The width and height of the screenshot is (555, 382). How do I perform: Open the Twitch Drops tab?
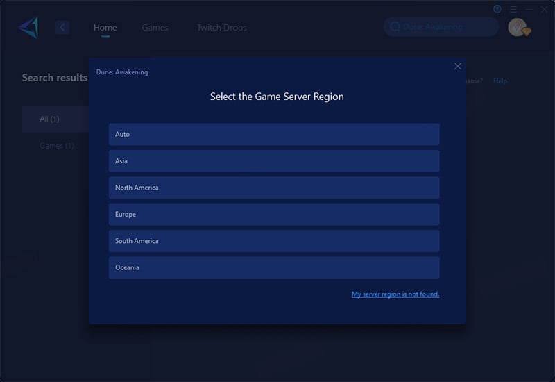point(221,28)
